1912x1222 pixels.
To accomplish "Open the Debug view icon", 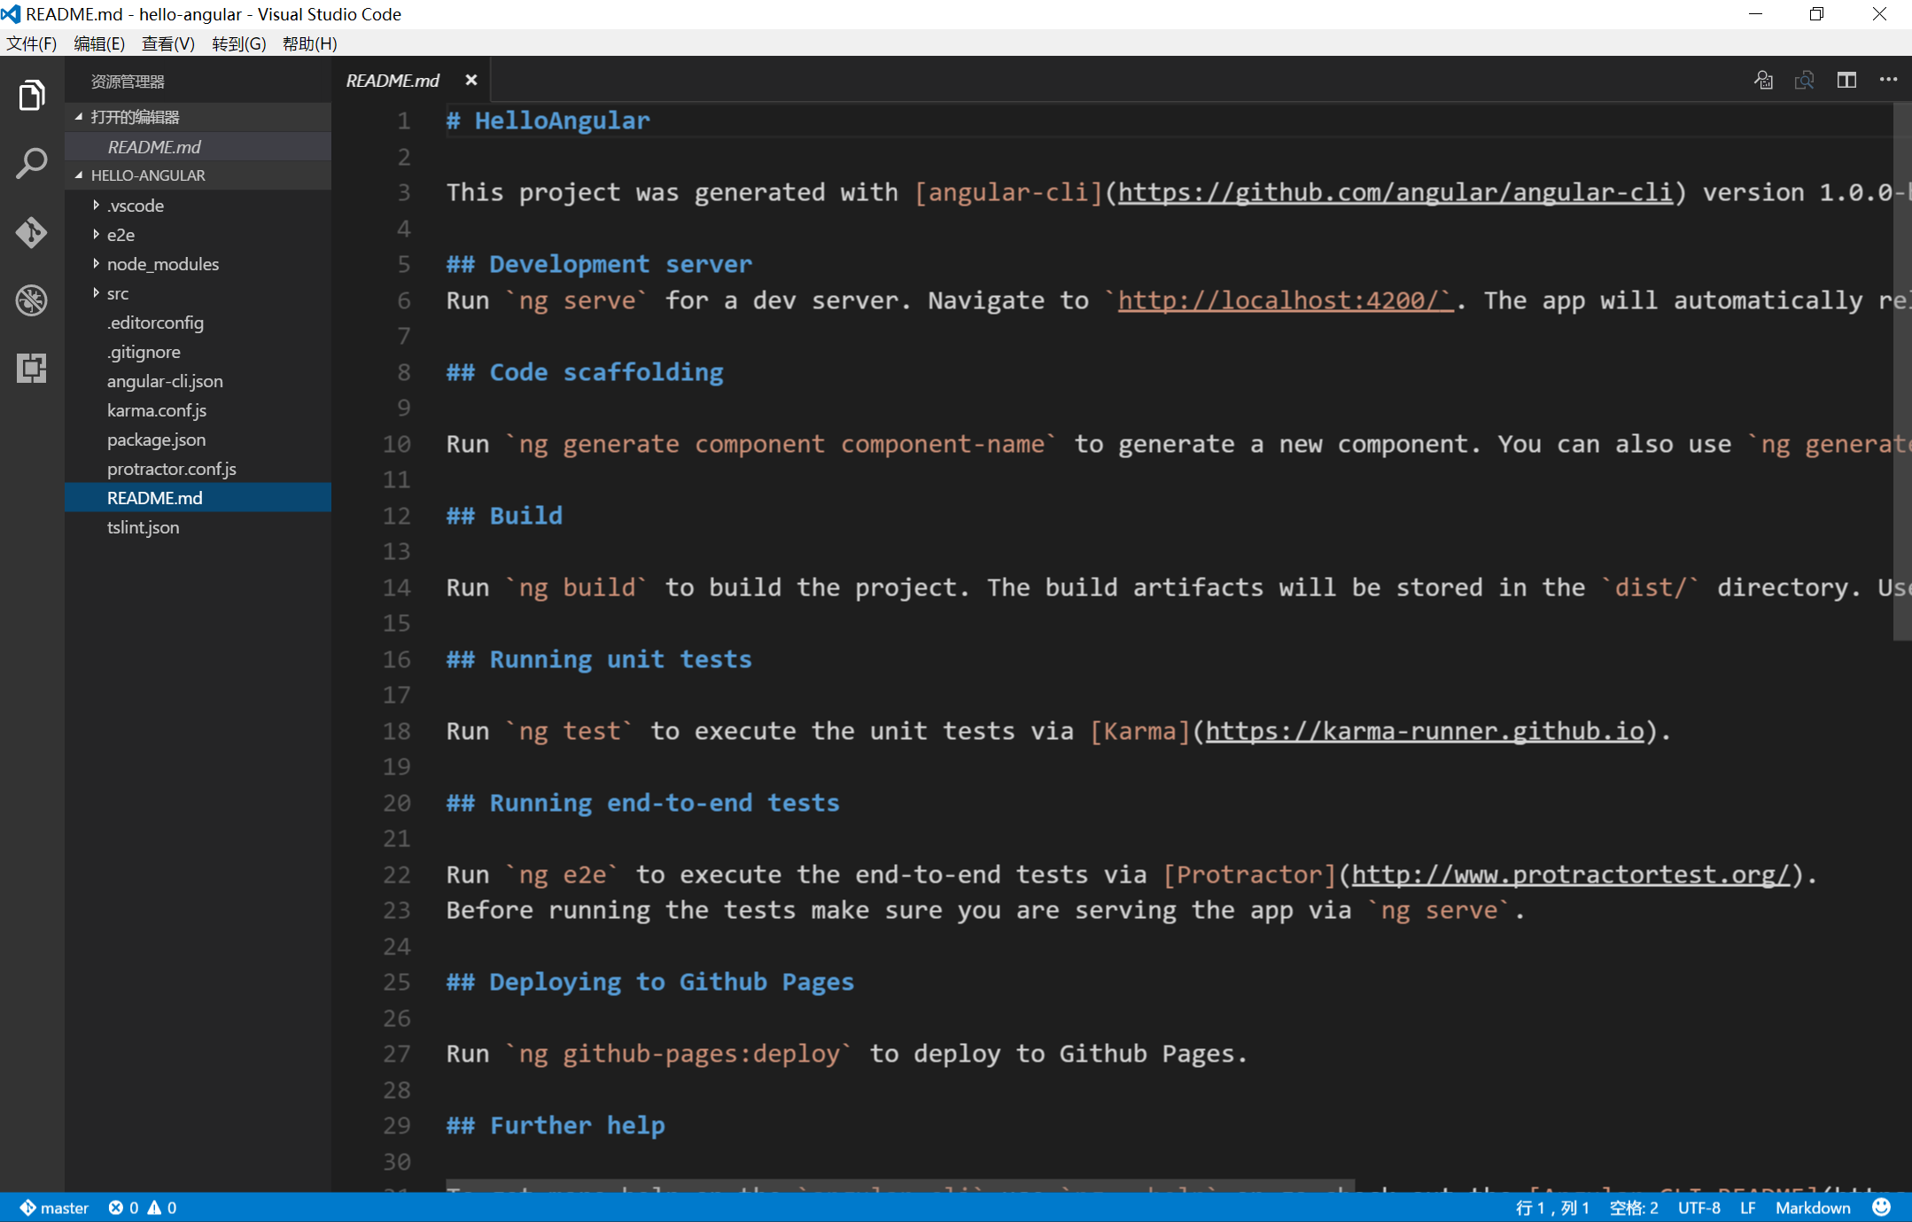I will [32, 300].
